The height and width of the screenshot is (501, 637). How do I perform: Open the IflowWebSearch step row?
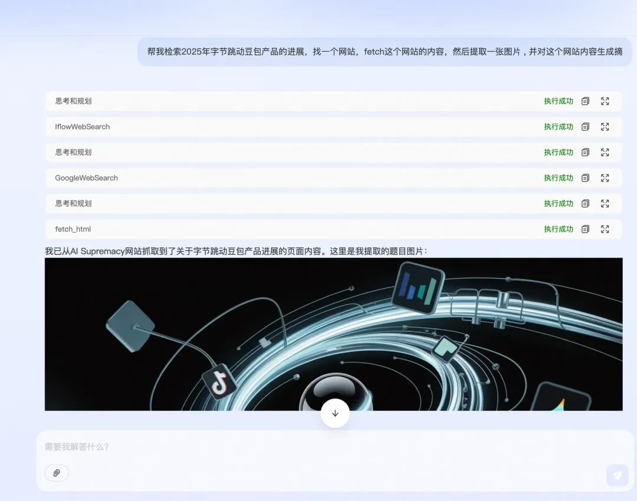point(236,127)
